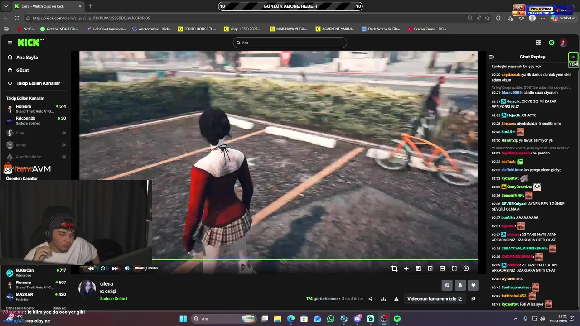580x326 pixels.
Task: Open browser extensions puzzle icon
Action: [498, 18]
